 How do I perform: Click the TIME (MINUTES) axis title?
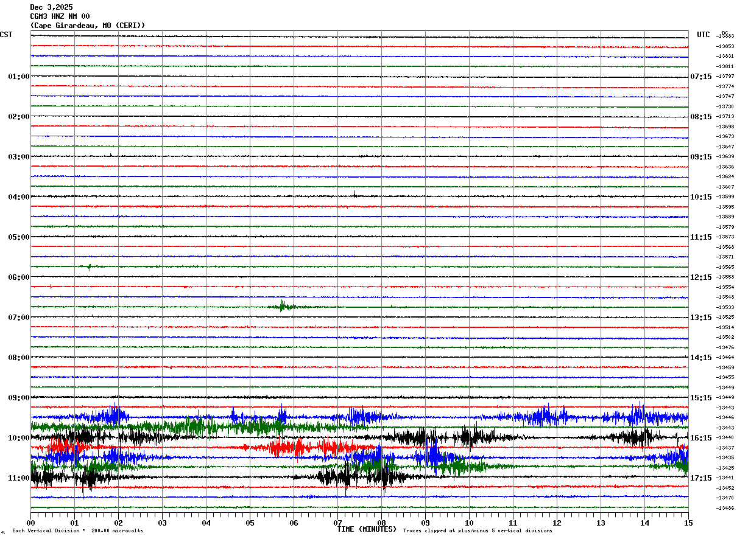(367, 529)
